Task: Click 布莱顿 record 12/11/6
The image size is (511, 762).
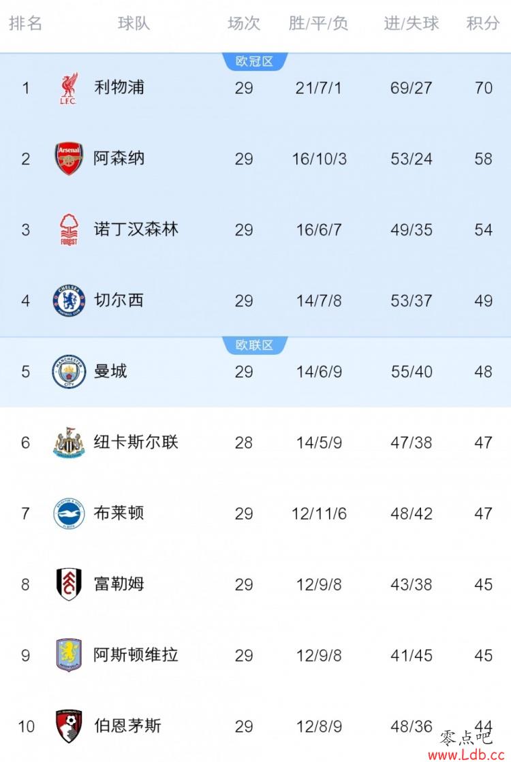Action: coord(319,513)
